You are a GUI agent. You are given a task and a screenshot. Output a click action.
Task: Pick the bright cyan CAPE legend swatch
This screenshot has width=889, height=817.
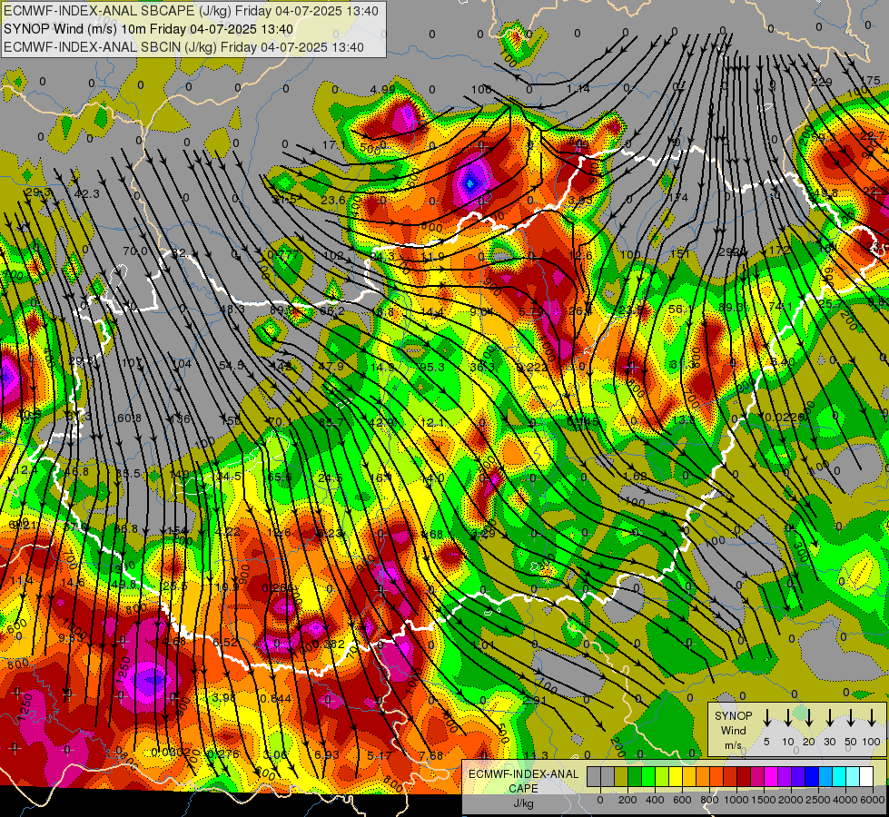tap(838, 777)
